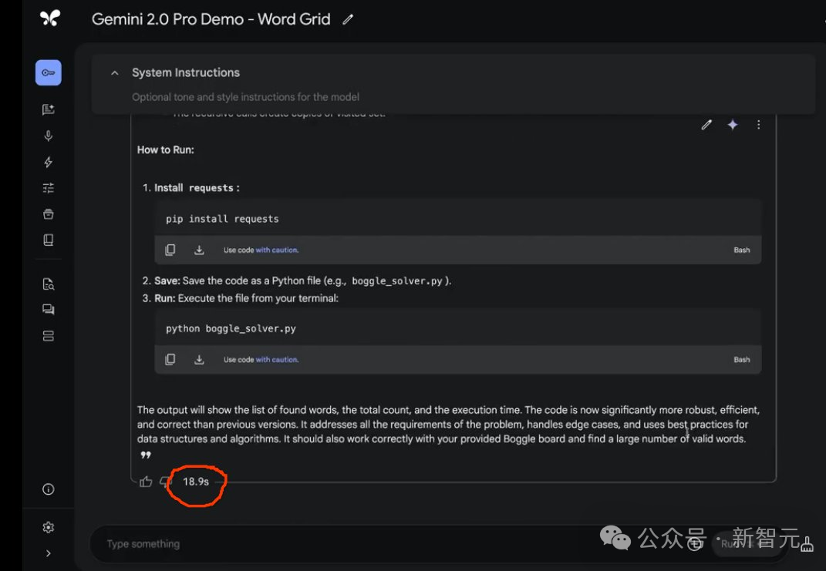Open Create Prompt from the sidebar
Image resolution: width=826 pixels, height=571 pixels.
[x=48, y=109]
